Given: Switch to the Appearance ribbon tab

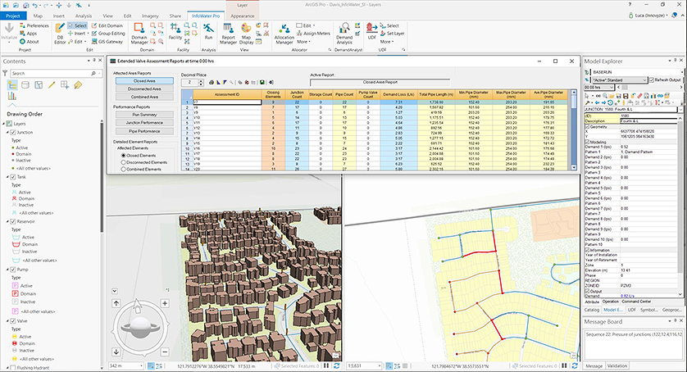Looking at the screenshot, I should [x=243, y=16].
